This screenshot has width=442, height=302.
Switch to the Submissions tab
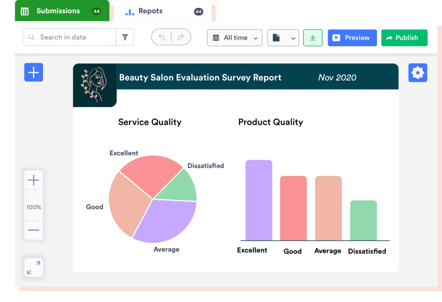coord(58,11)
